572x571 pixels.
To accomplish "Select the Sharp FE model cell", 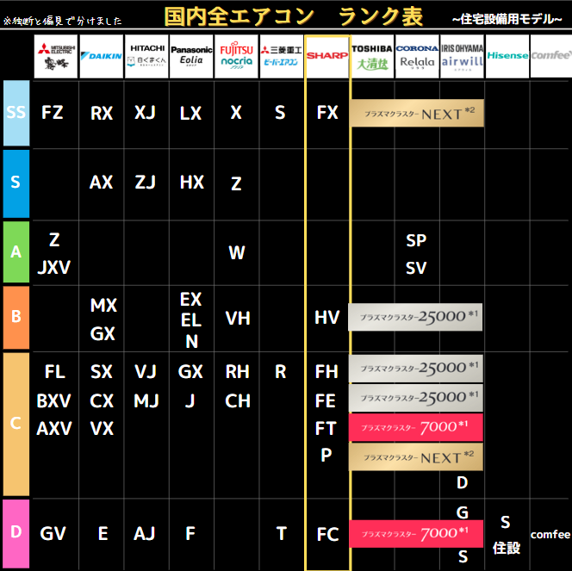I will (326, 400).
